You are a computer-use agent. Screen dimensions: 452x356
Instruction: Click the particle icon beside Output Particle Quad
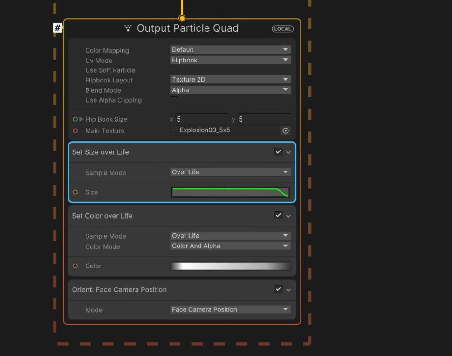coord(128,28)
